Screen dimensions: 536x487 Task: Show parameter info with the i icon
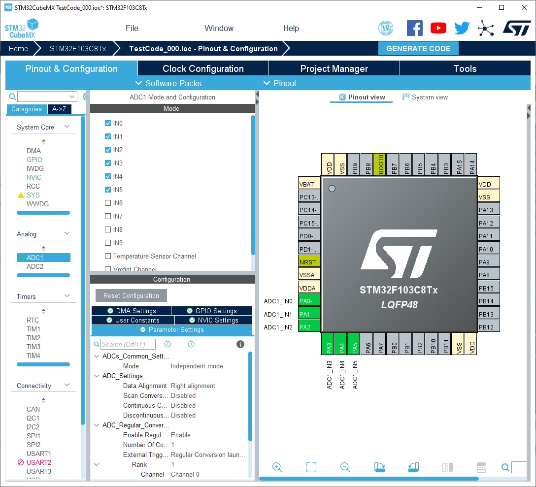(240, 344)
